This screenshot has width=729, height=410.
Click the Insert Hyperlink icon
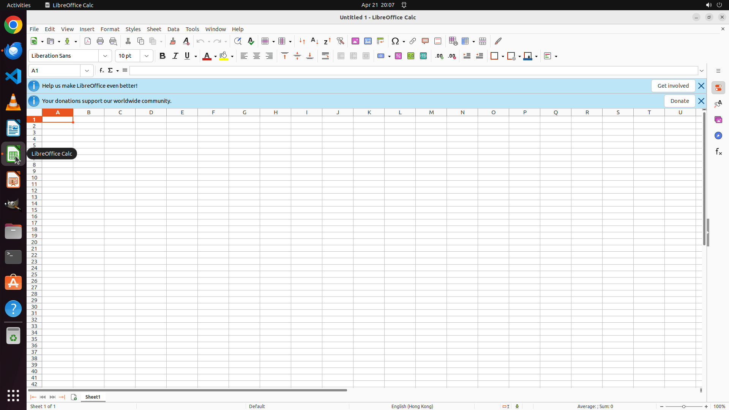413,41
